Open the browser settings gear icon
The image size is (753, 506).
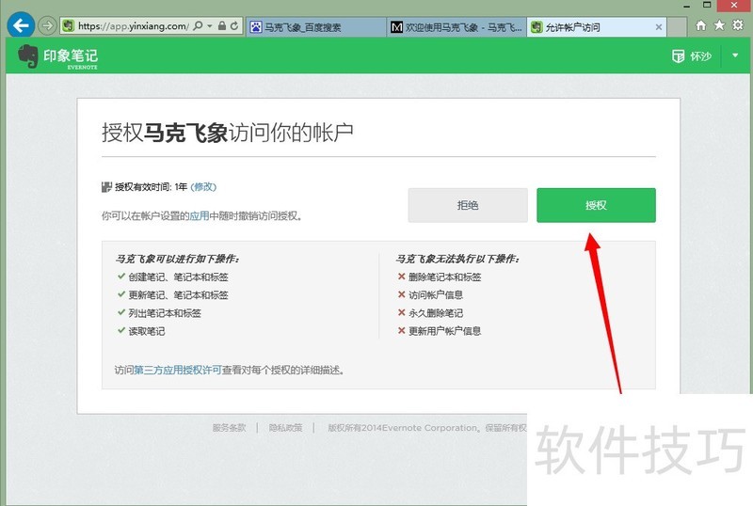point(738,25)
